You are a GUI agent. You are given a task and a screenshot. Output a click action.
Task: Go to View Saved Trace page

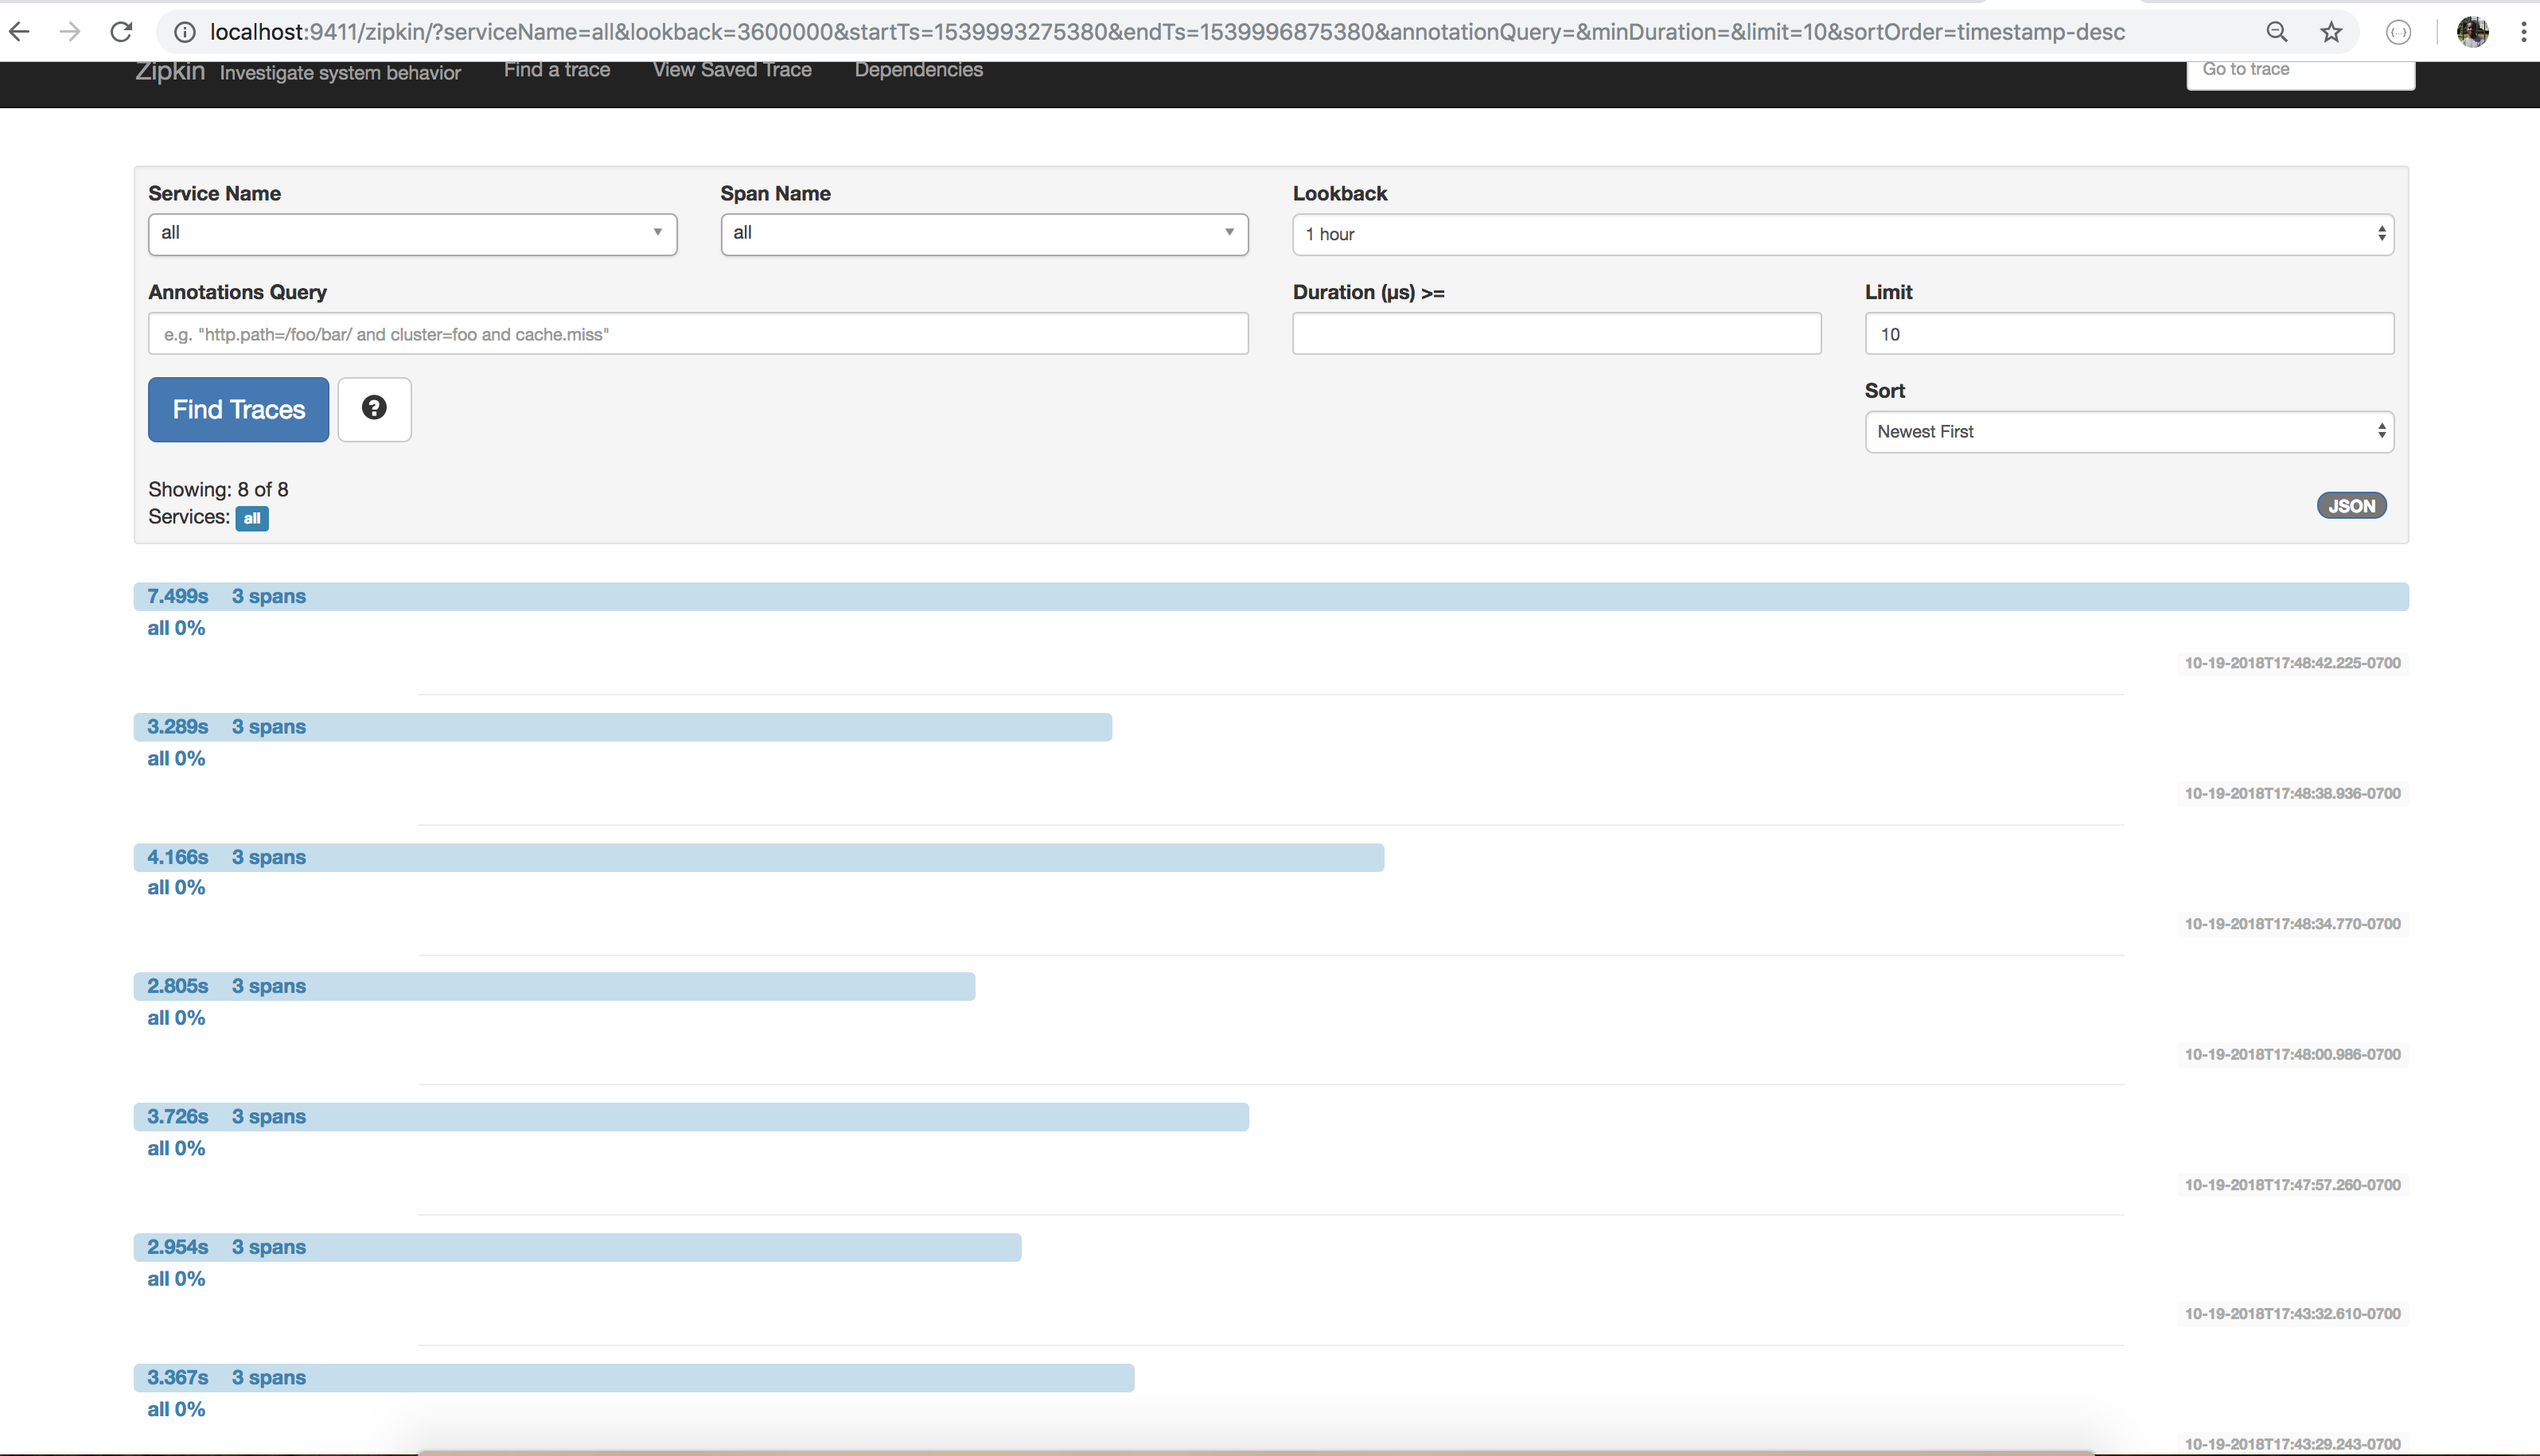[x=732, y=70]
